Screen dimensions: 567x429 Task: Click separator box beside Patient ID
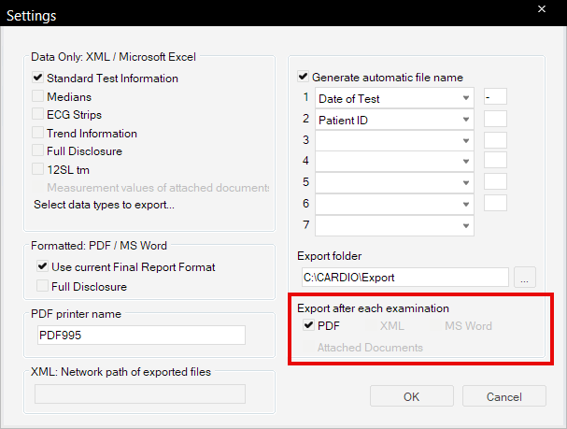click(495, 119)
